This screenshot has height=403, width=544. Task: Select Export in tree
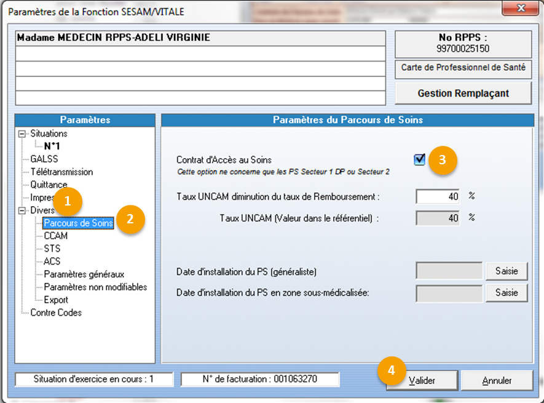pos(56,300)
